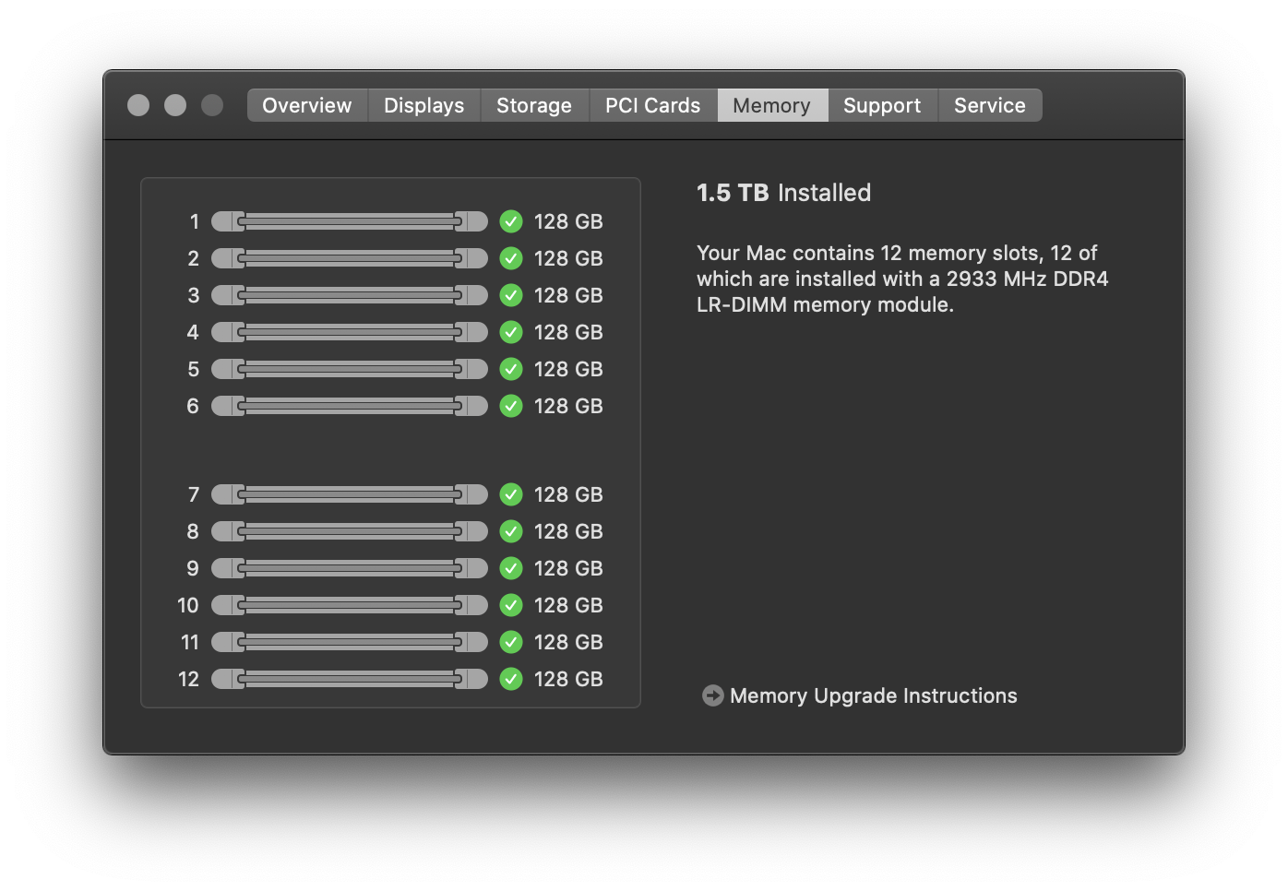
Task: Click the green checkmark for memory slot 1
Action: [x=511, y=221]
